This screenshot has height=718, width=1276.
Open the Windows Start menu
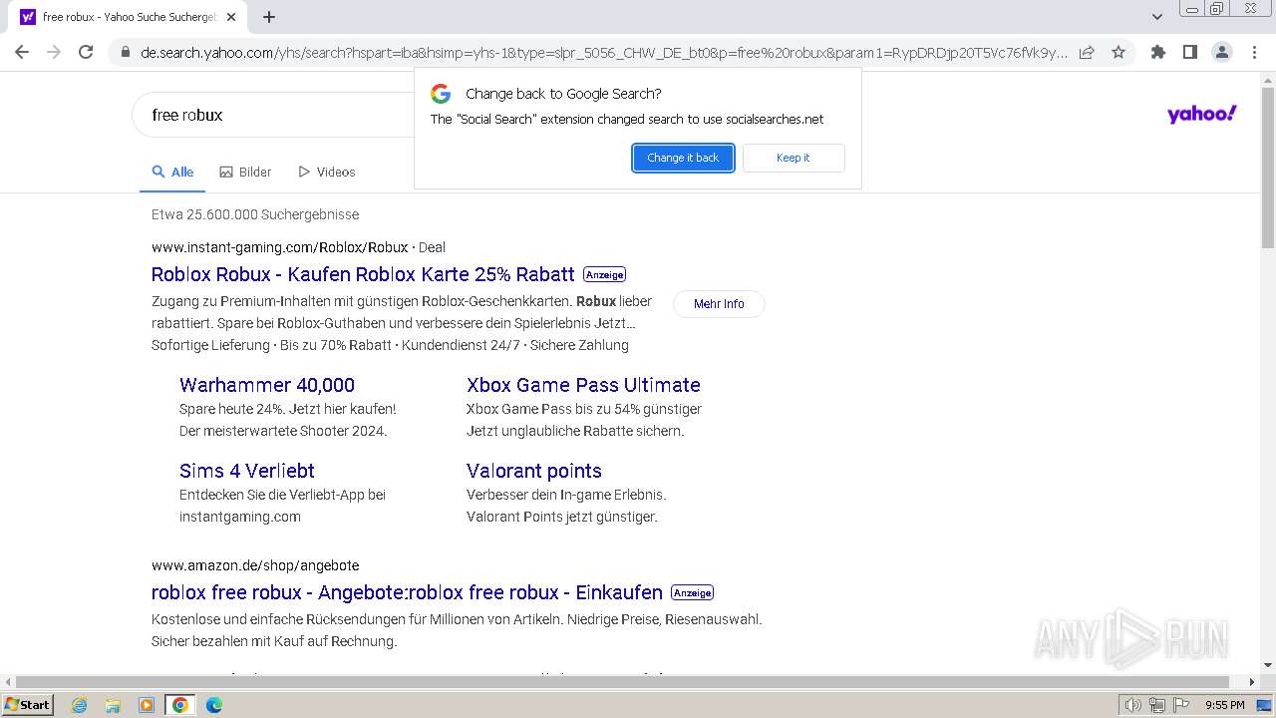click(x=28, y=705)
